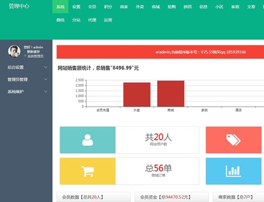Click the 外卖 red bar in chart

pyautogui.click(x=137, y=94)
